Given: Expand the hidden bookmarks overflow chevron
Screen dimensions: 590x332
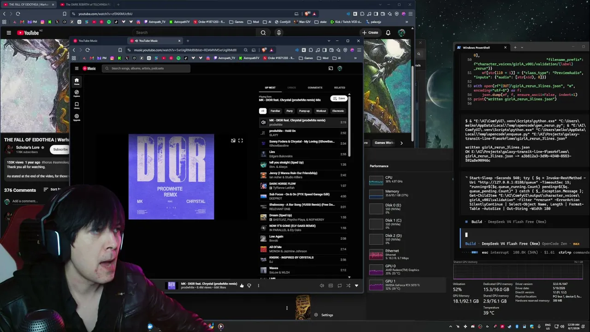Looking at the screenshot, I should coord(355,58).
